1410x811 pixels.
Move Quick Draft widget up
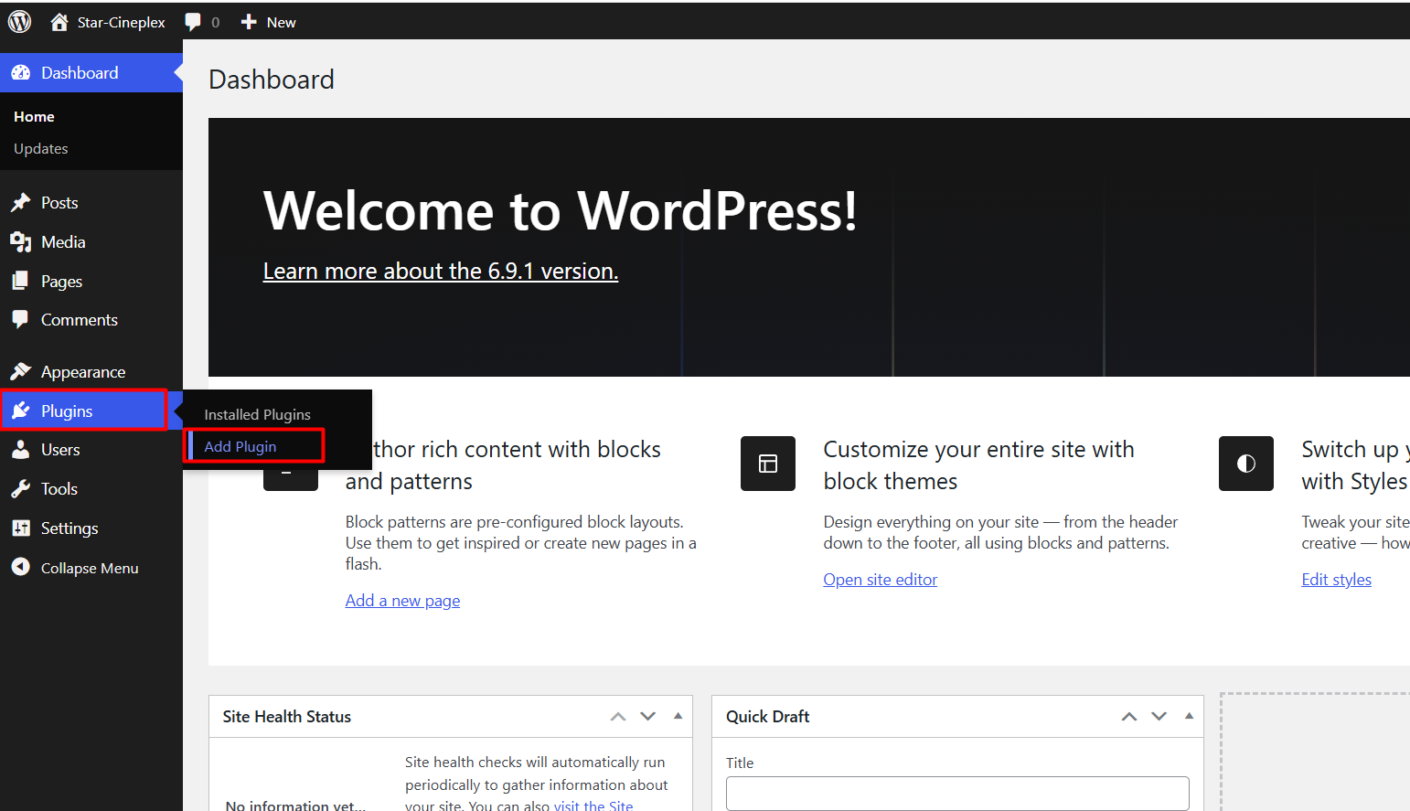click(x=1129, y=717)
